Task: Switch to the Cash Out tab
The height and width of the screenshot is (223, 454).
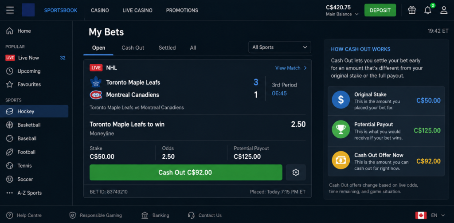Action: (133, 48)
